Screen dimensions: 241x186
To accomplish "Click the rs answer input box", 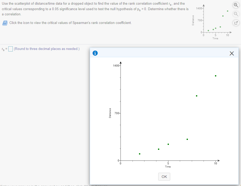I will click(10, 49).
